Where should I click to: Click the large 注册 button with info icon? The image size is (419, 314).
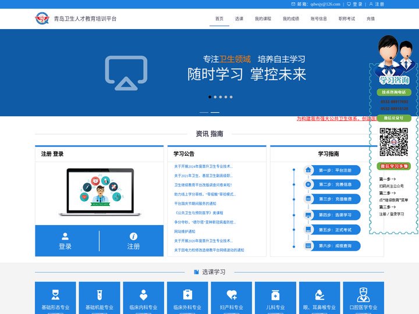point(133,241)
